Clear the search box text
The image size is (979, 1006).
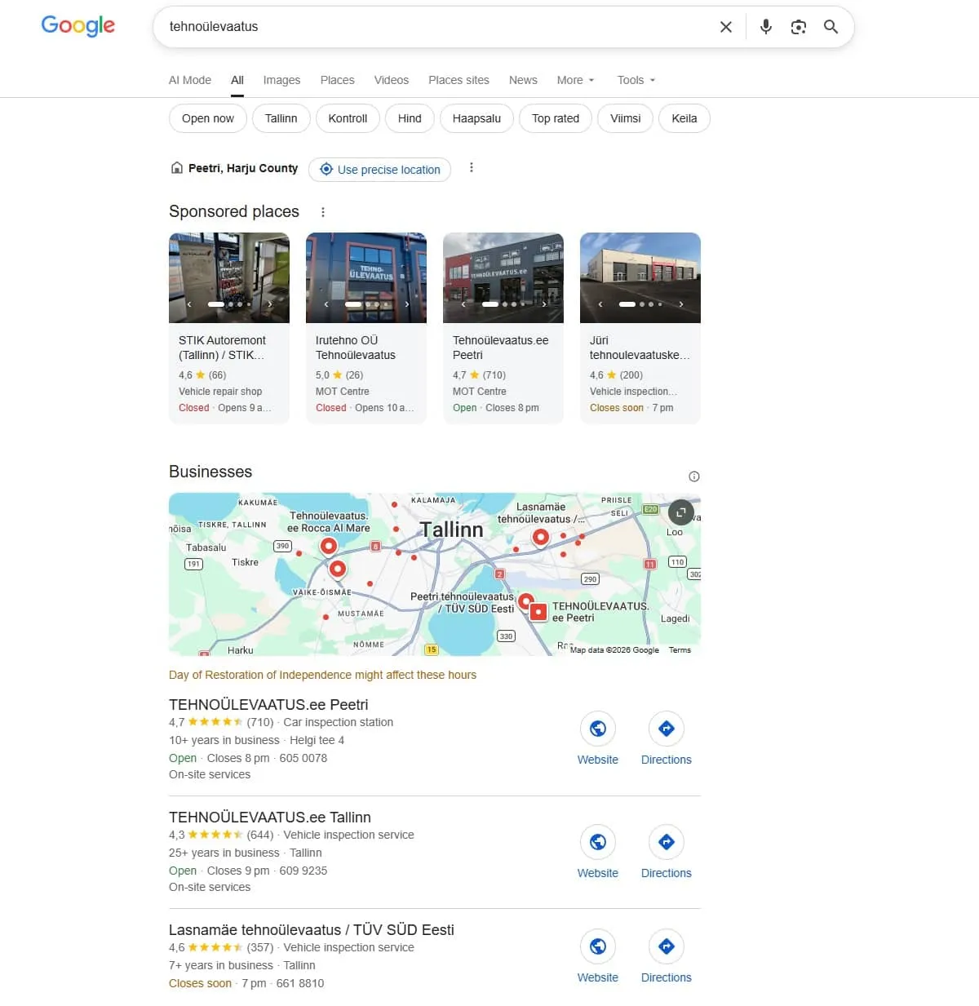(726, 27)
